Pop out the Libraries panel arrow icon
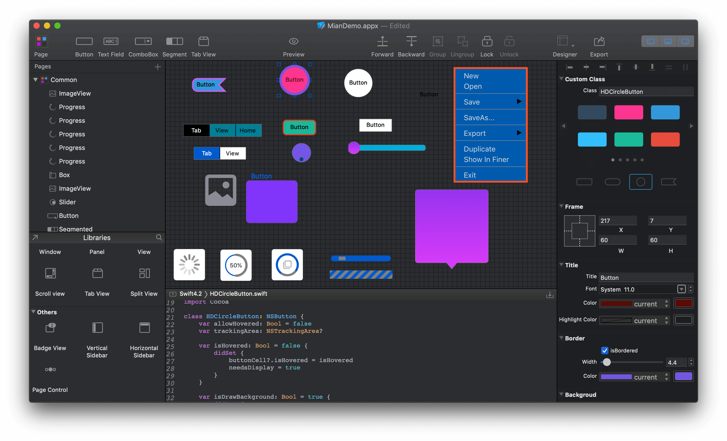 [35, 237]
